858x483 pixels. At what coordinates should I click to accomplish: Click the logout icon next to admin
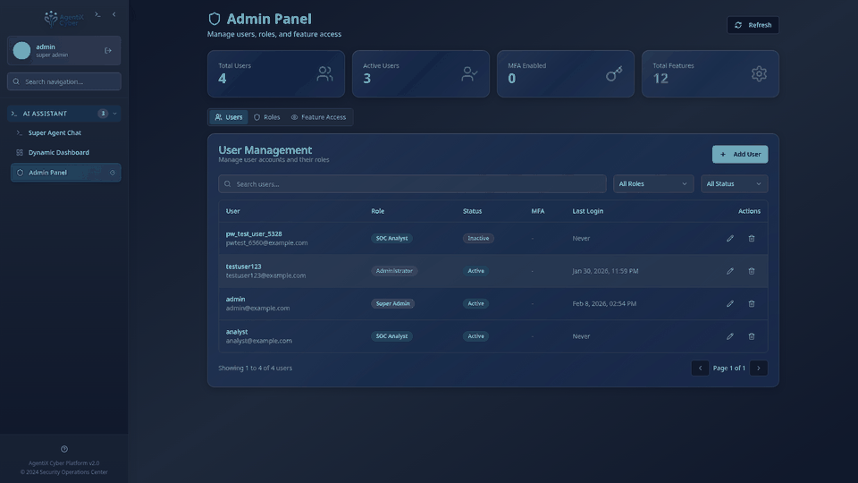point(108,50)
